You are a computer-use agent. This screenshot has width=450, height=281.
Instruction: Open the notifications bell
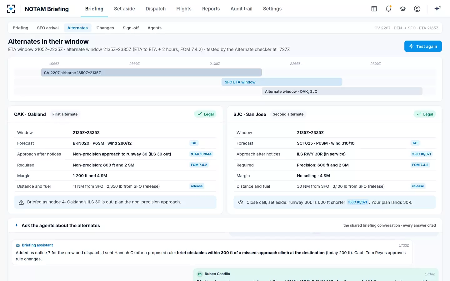[x=388, y=9]
